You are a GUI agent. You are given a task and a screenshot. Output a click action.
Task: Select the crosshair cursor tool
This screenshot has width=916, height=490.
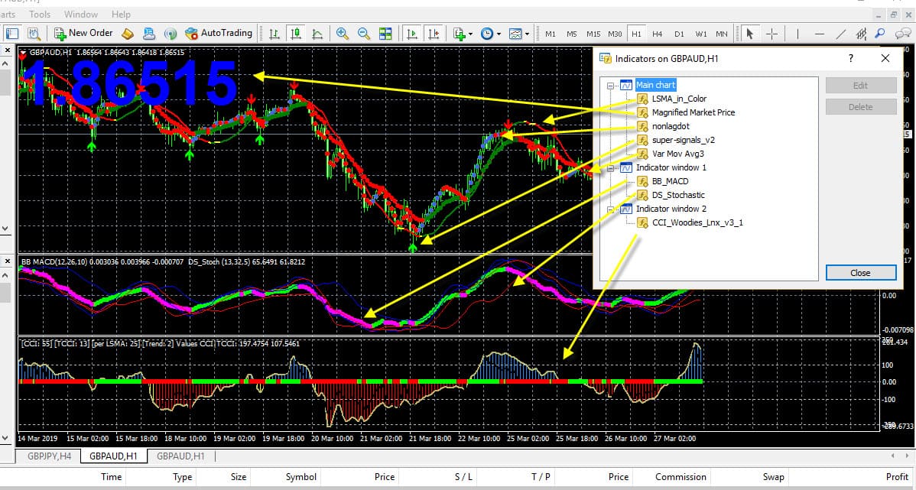pyautogui.click(x=771, y=34)
